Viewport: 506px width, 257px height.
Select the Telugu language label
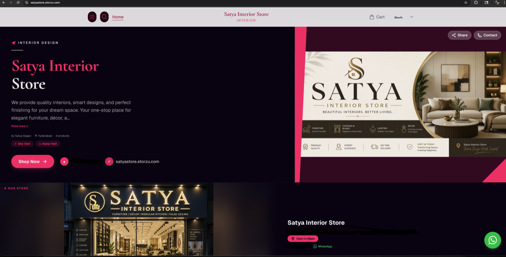coord(398,17)
